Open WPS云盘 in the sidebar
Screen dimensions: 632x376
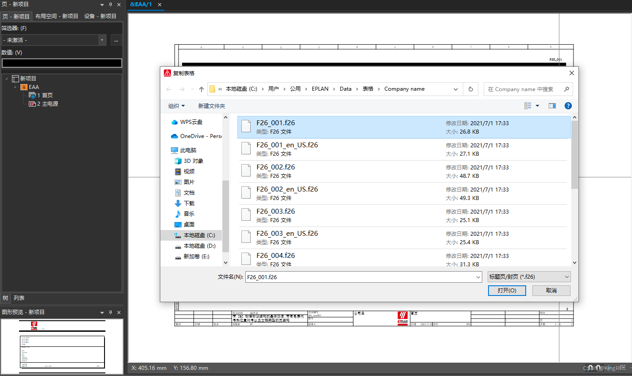point(191,122)
